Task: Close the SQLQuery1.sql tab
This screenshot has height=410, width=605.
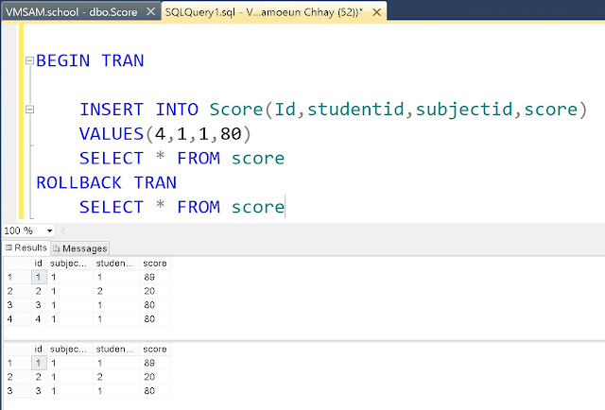Action: pyautogui.click(x=377, y=12)
